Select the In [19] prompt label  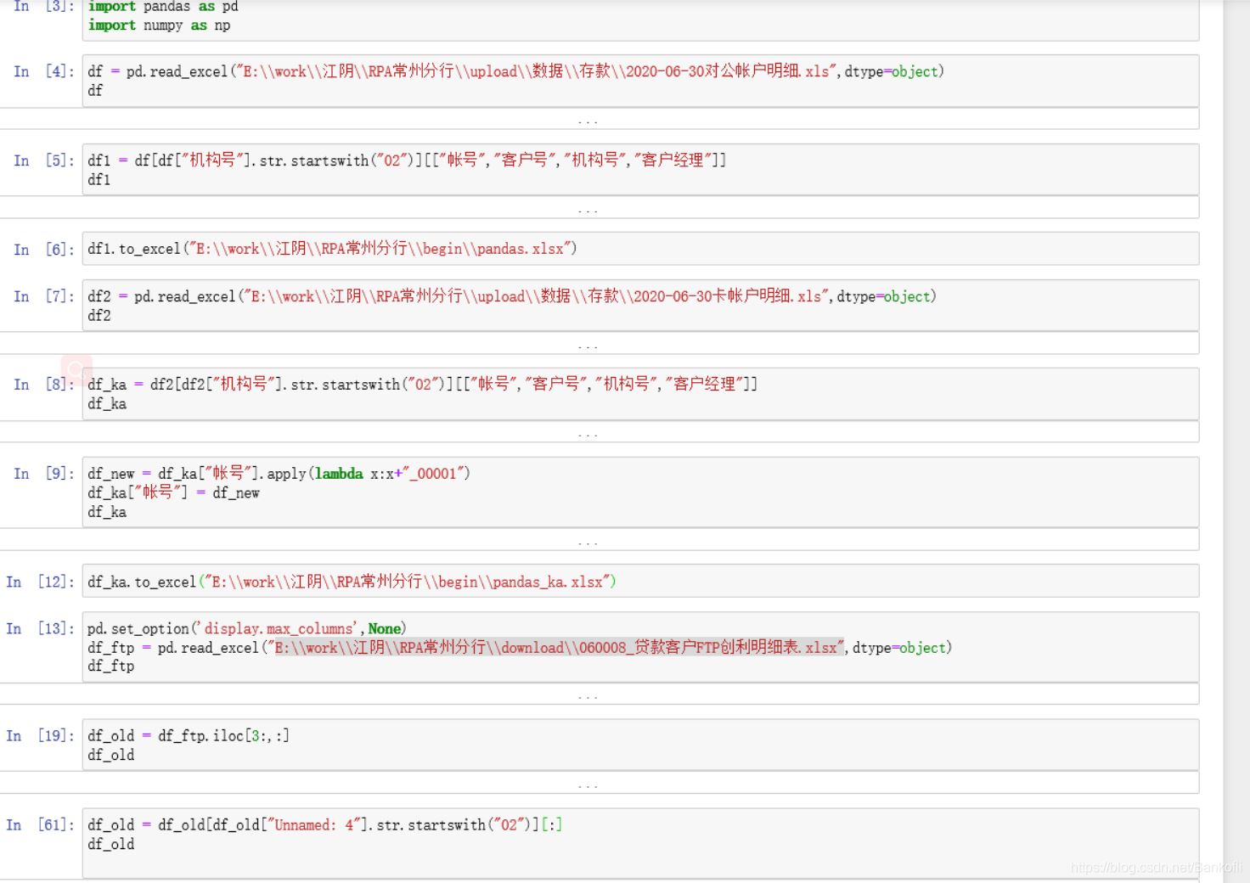(40, 735)
